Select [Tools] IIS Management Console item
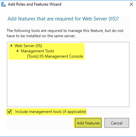 click(x=55, y=56)
